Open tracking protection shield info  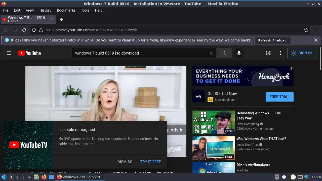pos(34,30)
